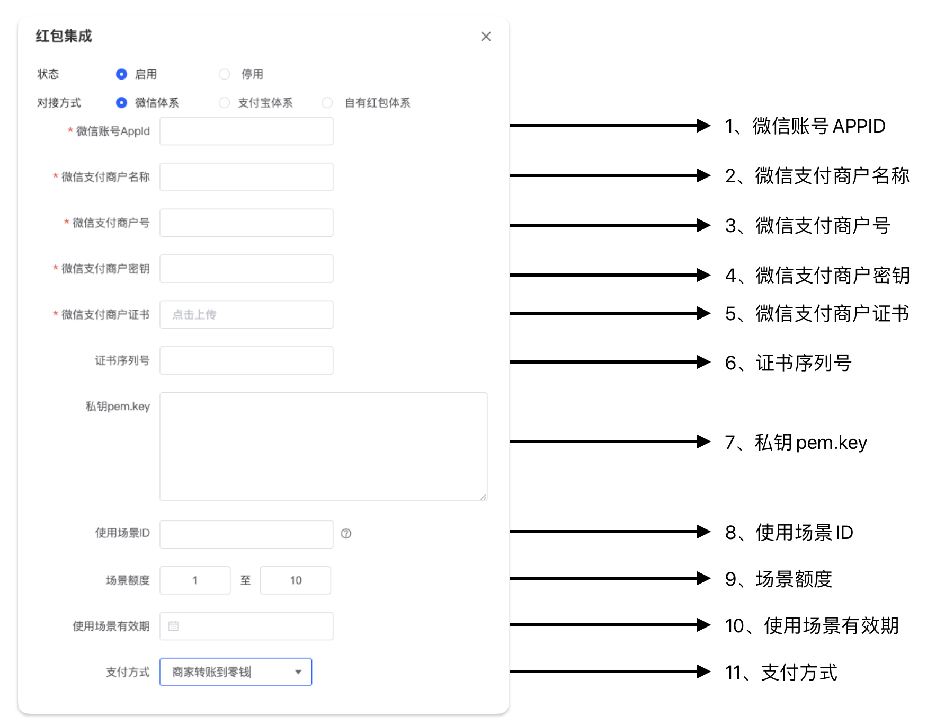Image resolution: width=927 pixels, height=724 pixels.
Task: Open the 支付方式 dropdown showing 商家转账到零钱
Action: [236, 672]
